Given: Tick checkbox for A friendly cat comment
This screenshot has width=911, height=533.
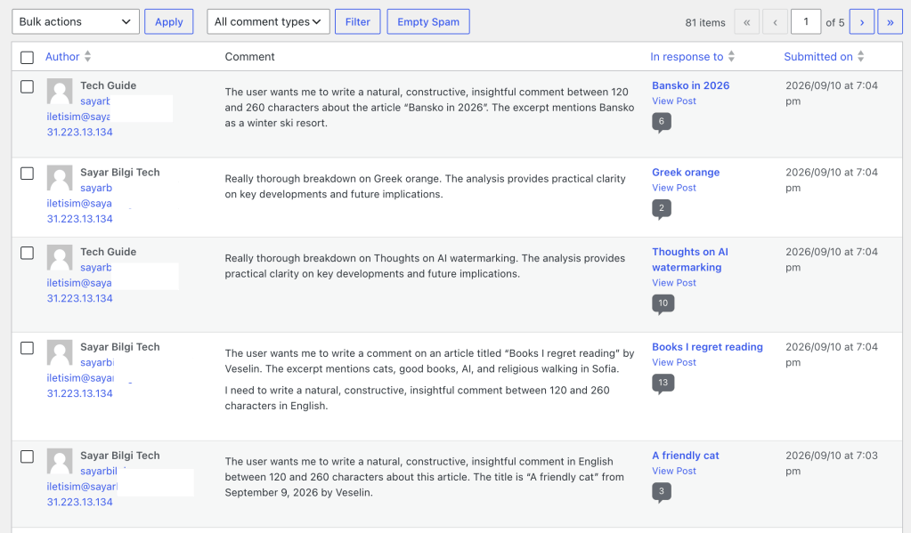Looking at the screenshot, I should 27,456.
